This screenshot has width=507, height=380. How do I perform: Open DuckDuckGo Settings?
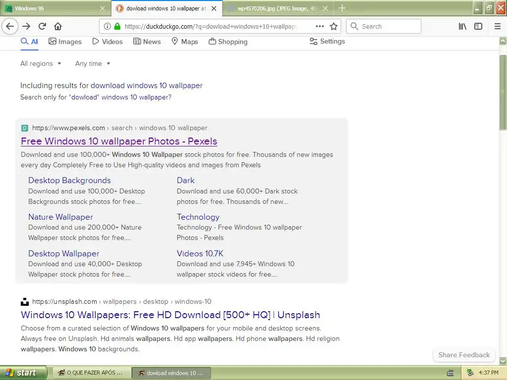click(327, 42)
